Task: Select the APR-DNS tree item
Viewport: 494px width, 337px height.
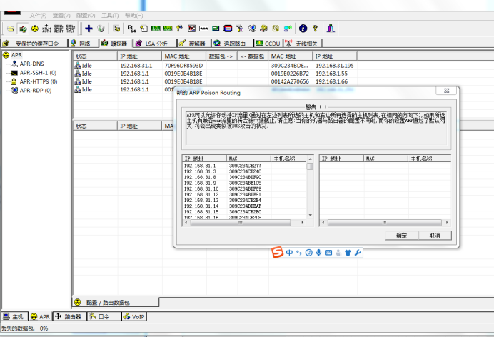Action: pos(31,64)
